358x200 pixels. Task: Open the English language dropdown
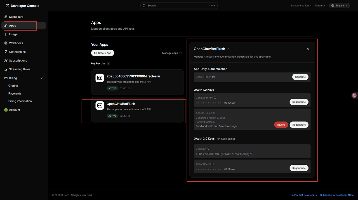click(339, 6)
